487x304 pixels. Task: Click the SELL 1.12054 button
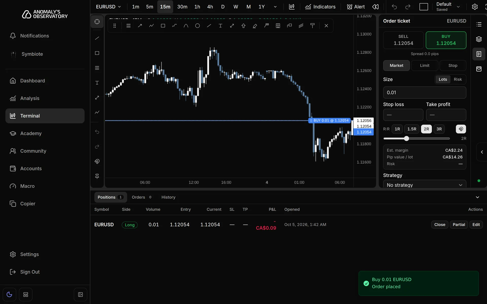pyautogui.click(x=403, y=40)
